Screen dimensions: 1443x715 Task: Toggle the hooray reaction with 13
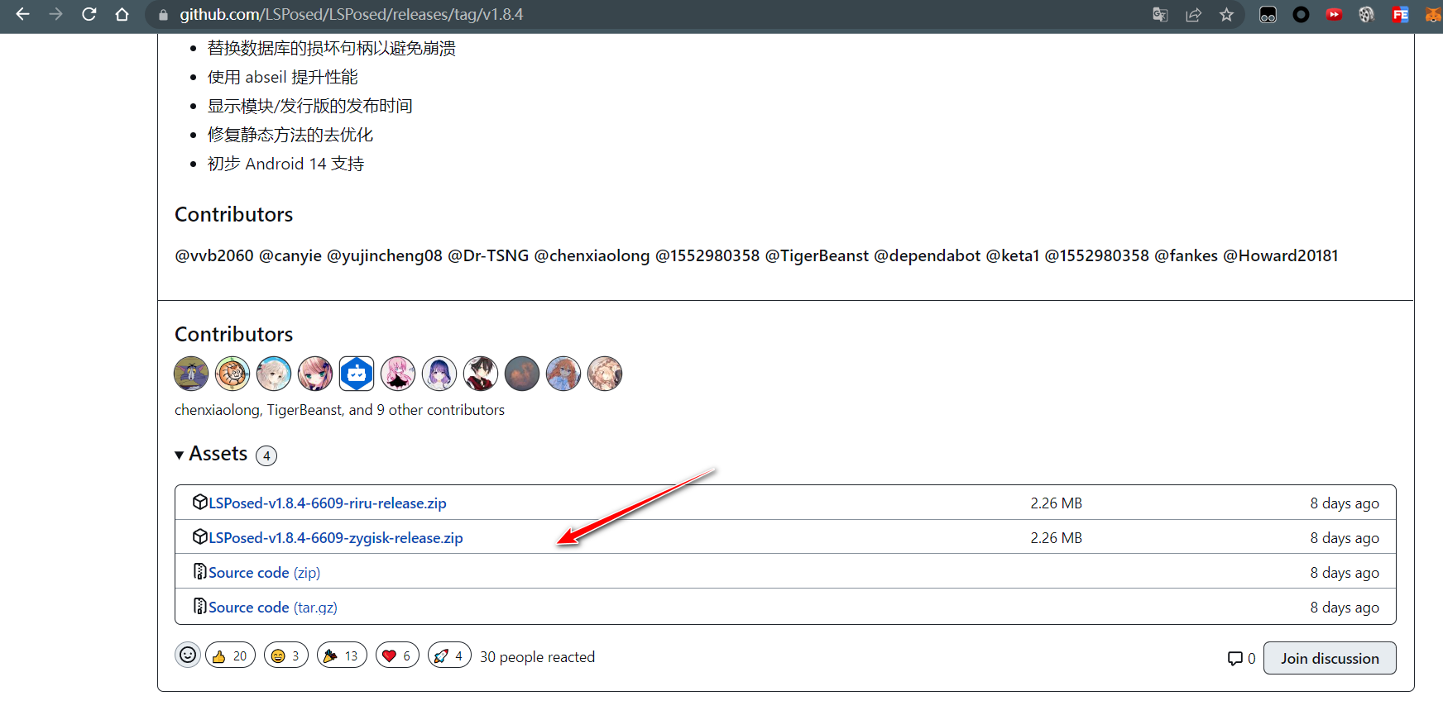pos(342,655)
